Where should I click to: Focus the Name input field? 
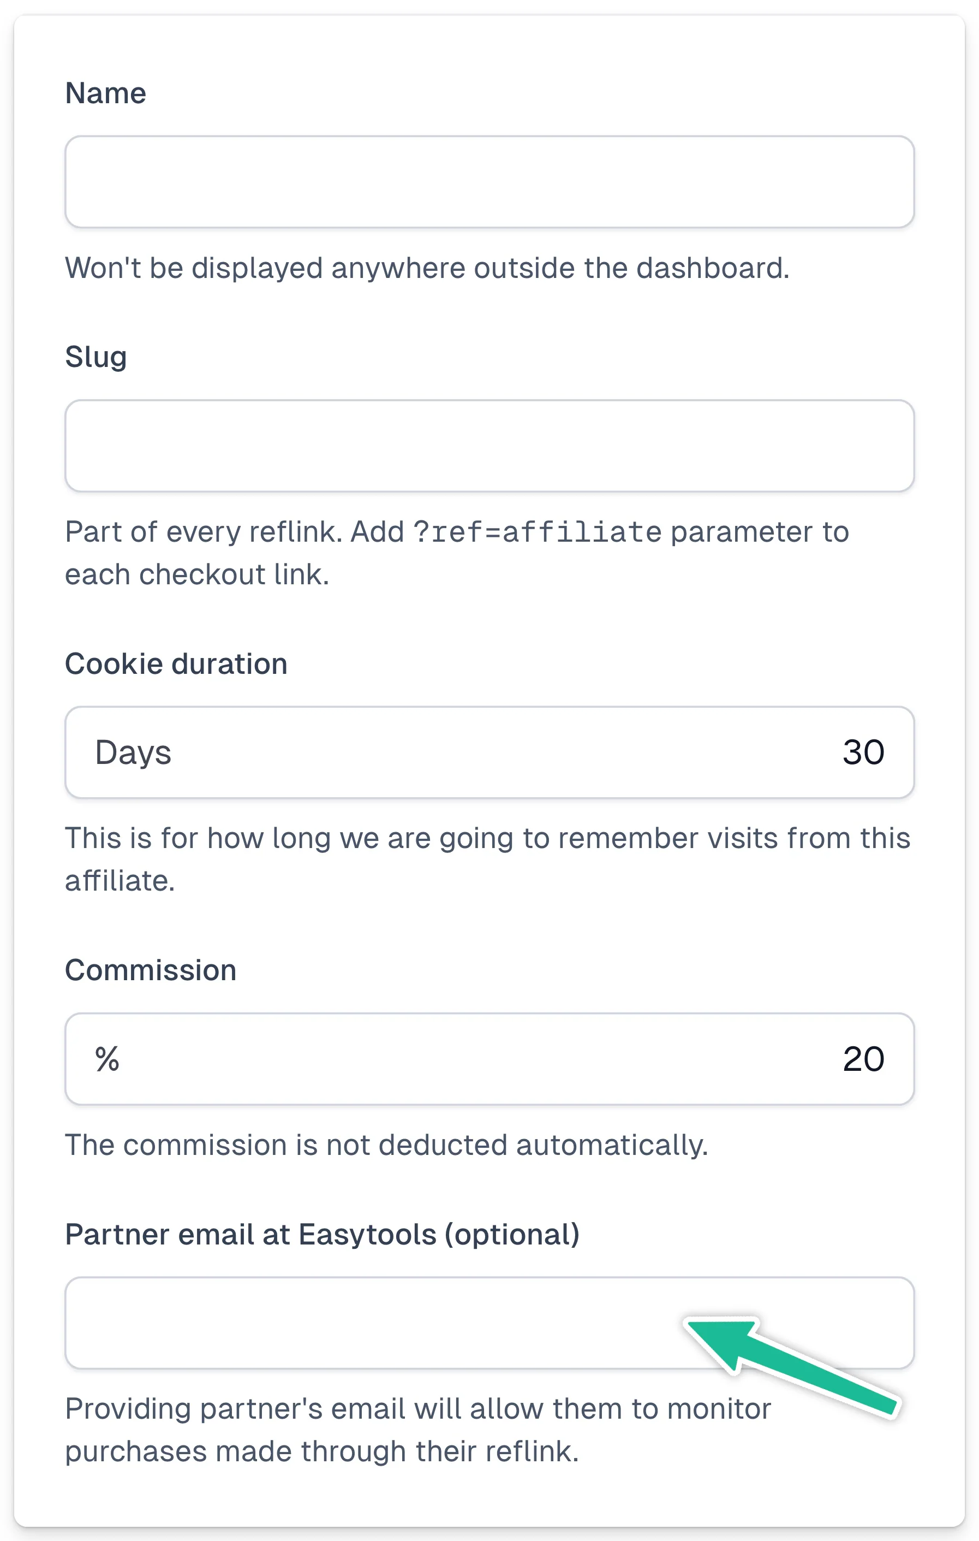click(x=489, y=182)
